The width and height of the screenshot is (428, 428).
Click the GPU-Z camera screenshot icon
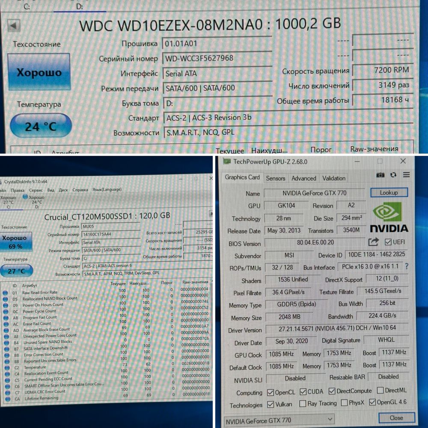point(380,175)
